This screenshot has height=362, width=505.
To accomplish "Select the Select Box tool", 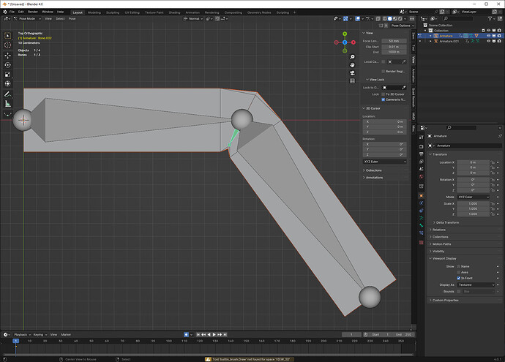I will coord(8,36).
